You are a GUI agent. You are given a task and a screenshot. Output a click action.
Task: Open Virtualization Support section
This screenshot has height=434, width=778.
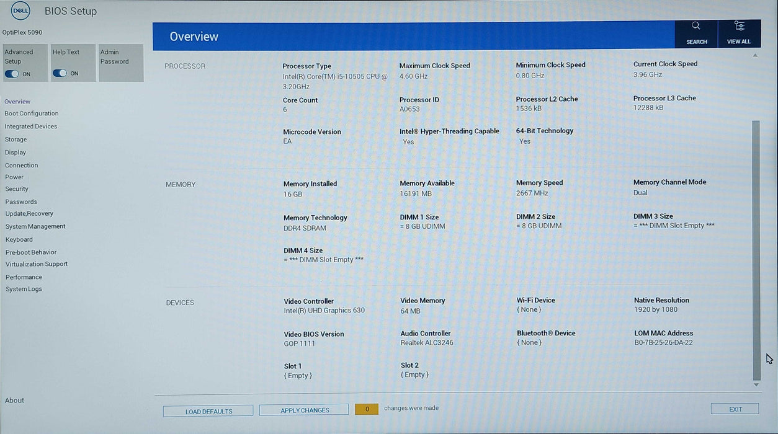pos(37,264)
